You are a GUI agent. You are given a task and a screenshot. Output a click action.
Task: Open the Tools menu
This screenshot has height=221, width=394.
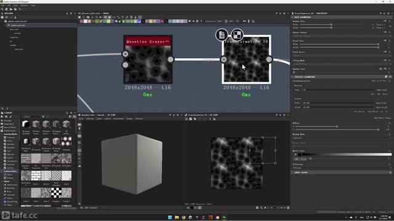click(15, 6)
